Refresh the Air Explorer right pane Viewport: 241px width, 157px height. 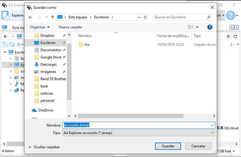235,36
